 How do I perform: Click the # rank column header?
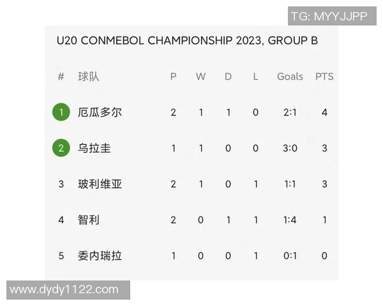point(61,76)
